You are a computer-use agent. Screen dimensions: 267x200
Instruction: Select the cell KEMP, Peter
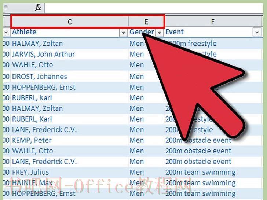[69, 140]
